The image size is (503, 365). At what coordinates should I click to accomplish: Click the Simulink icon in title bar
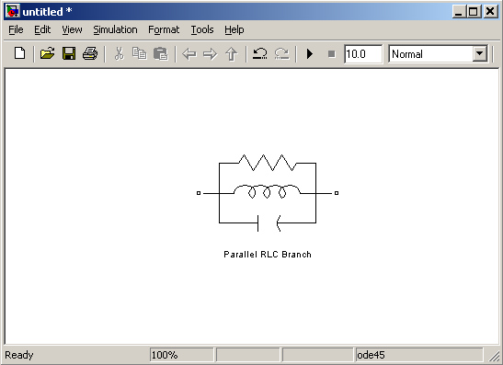coord(13,12)
